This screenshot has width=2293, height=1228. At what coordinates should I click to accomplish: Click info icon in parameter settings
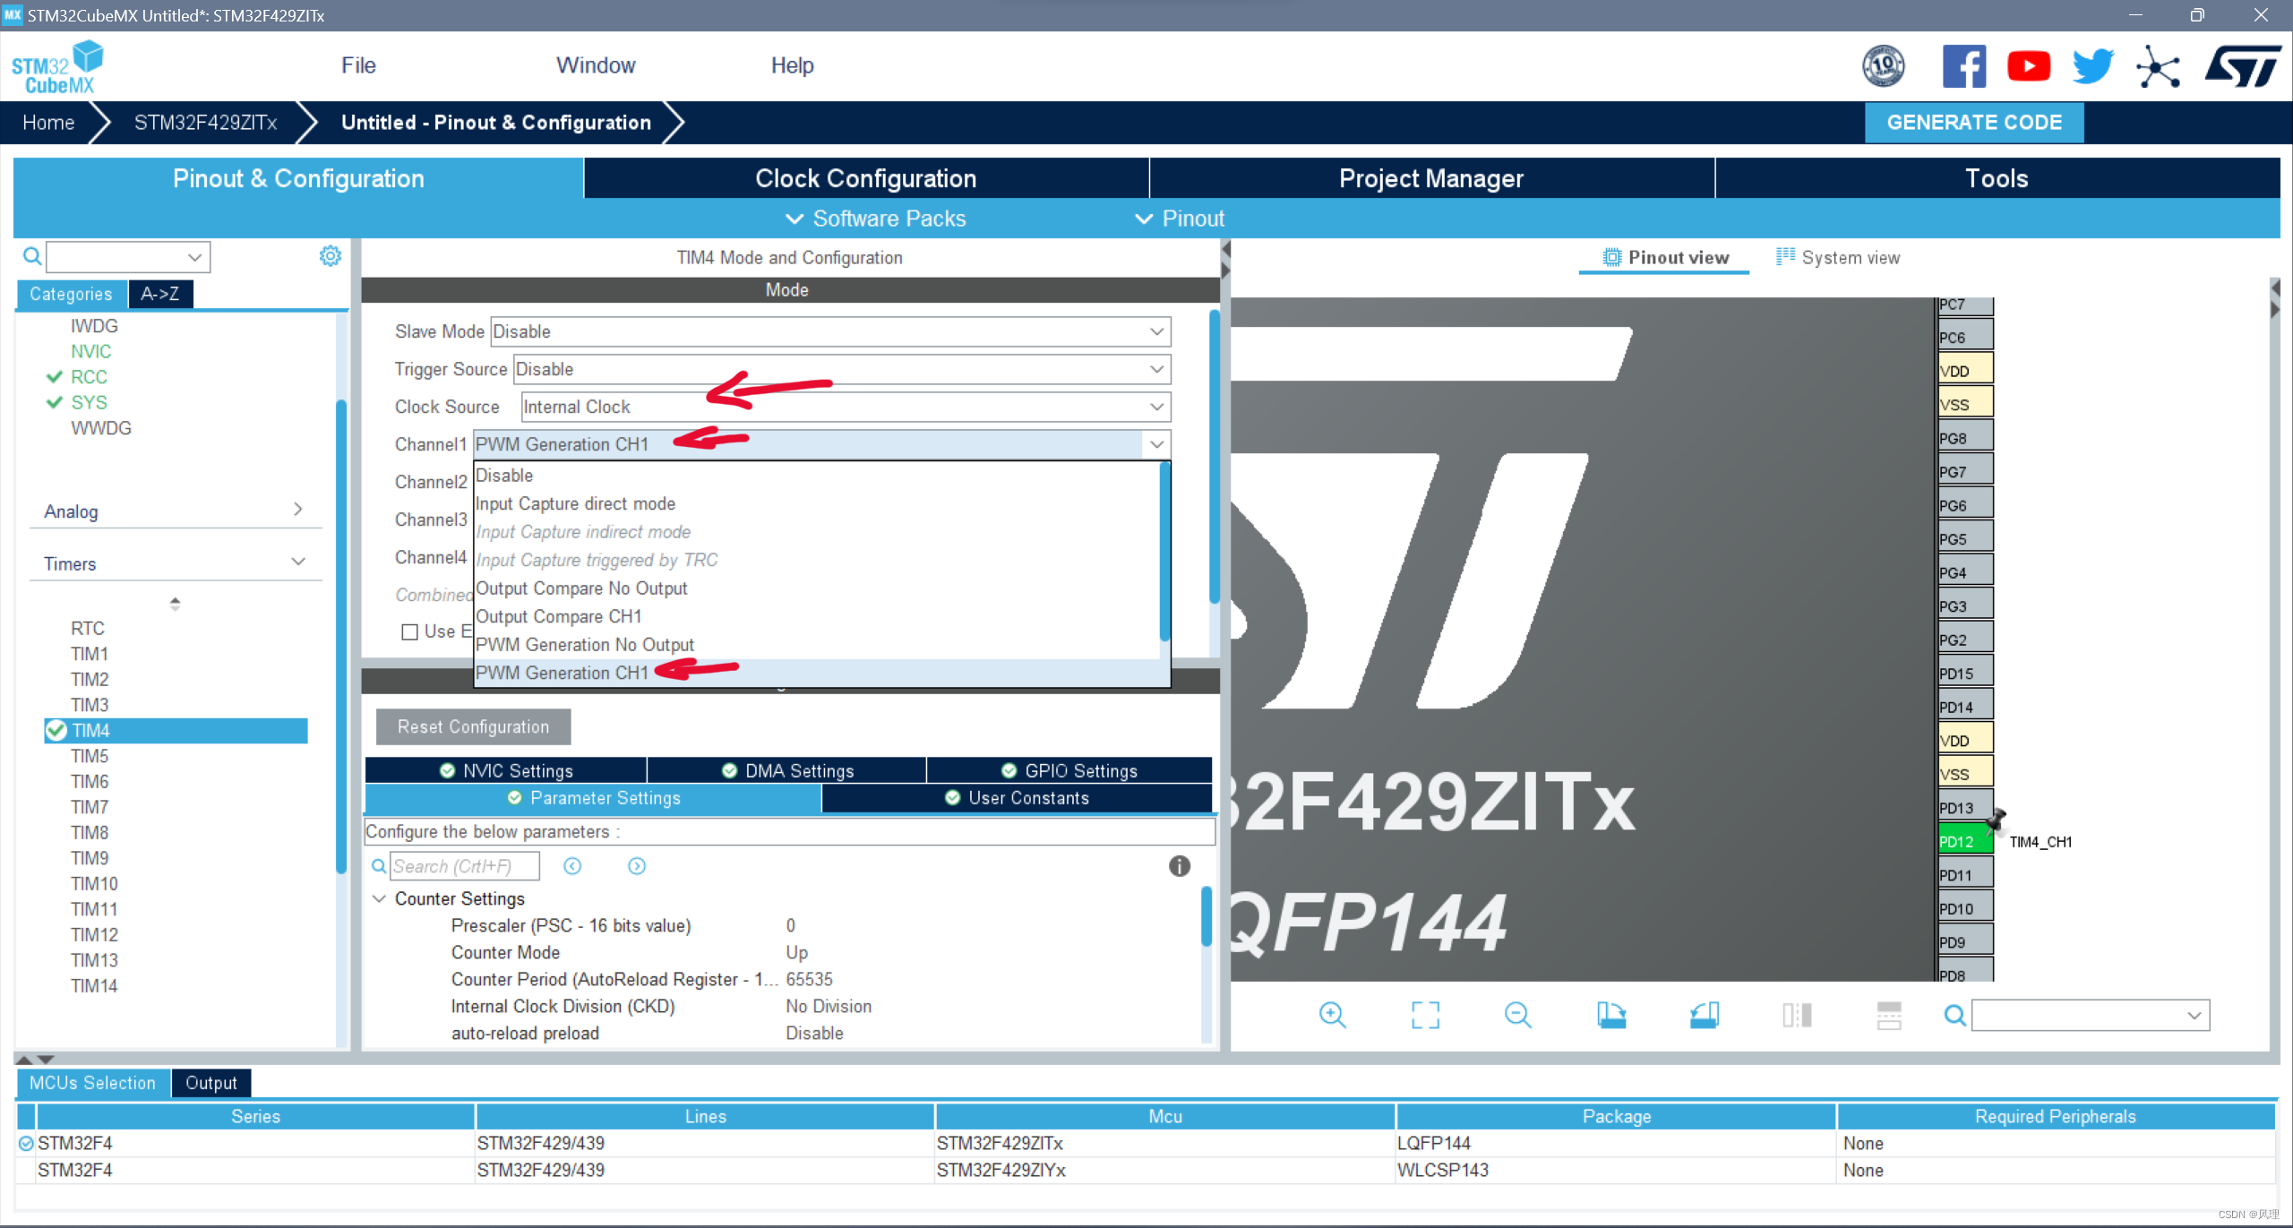pyautogui.click(x=1179, y=866)
